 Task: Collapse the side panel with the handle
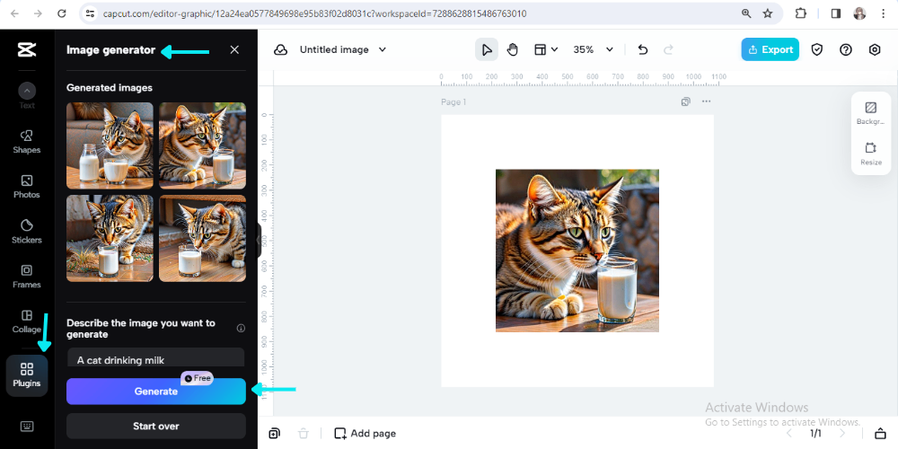click(x=259, y=241)
